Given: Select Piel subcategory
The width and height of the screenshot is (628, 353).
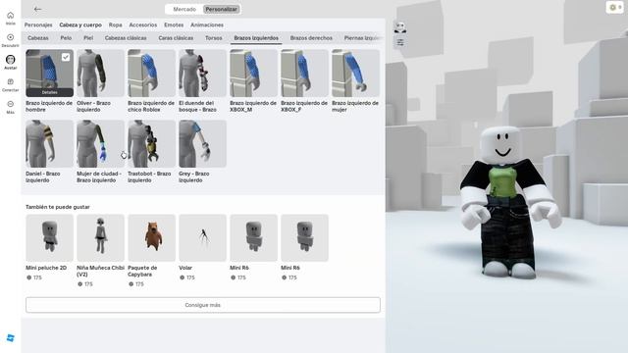Looking at the screenshot, I should tap(88, 38).
